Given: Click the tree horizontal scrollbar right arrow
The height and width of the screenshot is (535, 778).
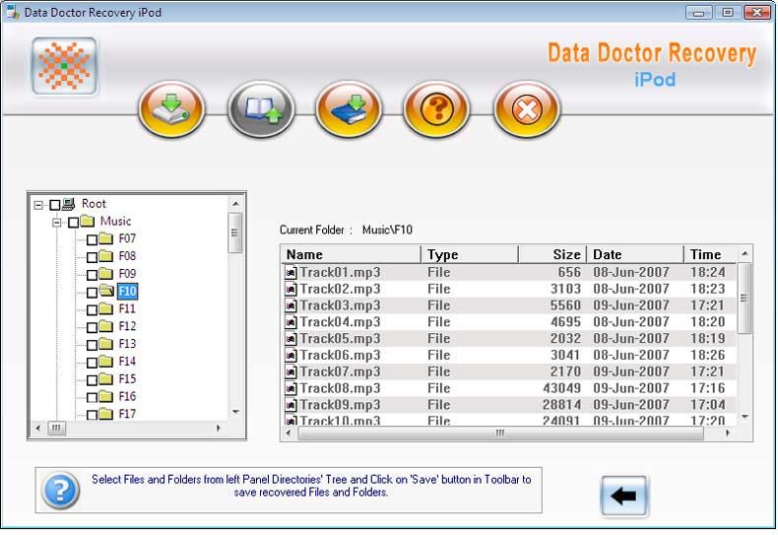Looking at the screenshot, I should pyautogui.click(x=219, y=428).
